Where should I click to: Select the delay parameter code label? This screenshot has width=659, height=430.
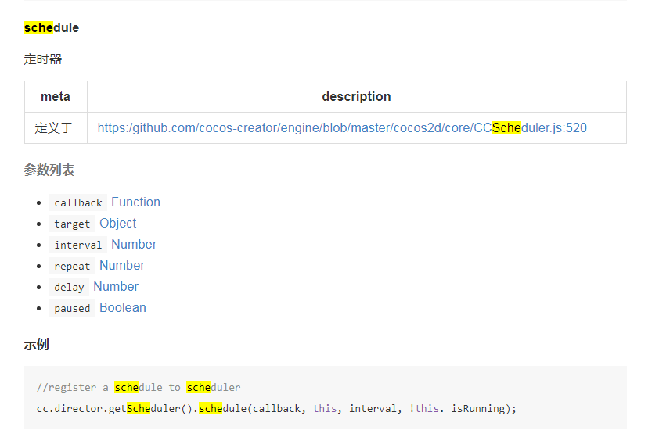[69, 288]
